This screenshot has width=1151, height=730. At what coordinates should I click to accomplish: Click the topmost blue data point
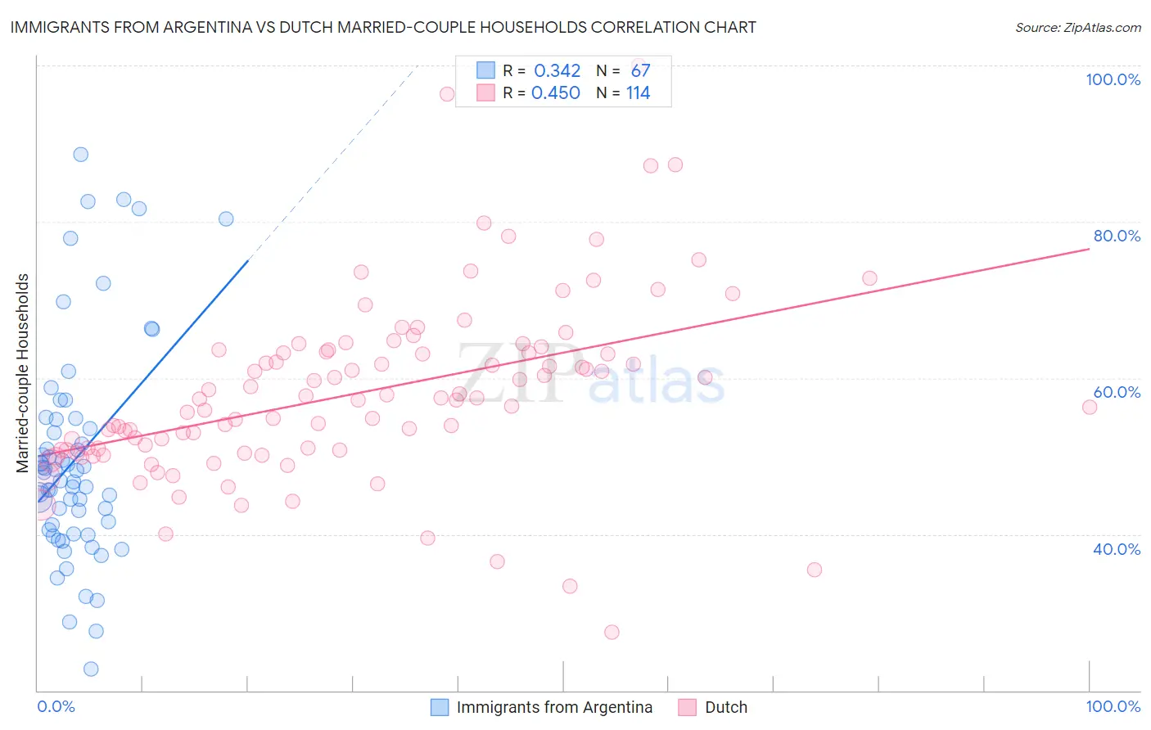pos(80,155)
